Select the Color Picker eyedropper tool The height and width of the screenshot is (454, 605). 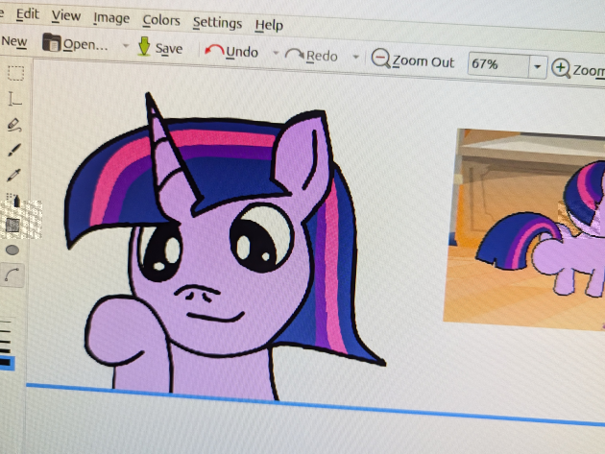click(13, 175)
